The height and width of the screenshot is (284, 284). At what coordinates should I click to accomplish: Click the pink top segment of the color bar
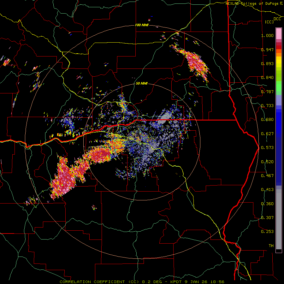(x=279, y=33)
